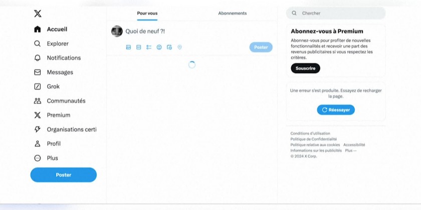The height and width of the screenshot is (210, 421).
Task: Go to Accueil home feed
Action: 57,29
